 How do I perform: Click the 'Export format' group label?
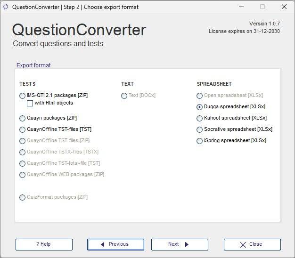33,65
